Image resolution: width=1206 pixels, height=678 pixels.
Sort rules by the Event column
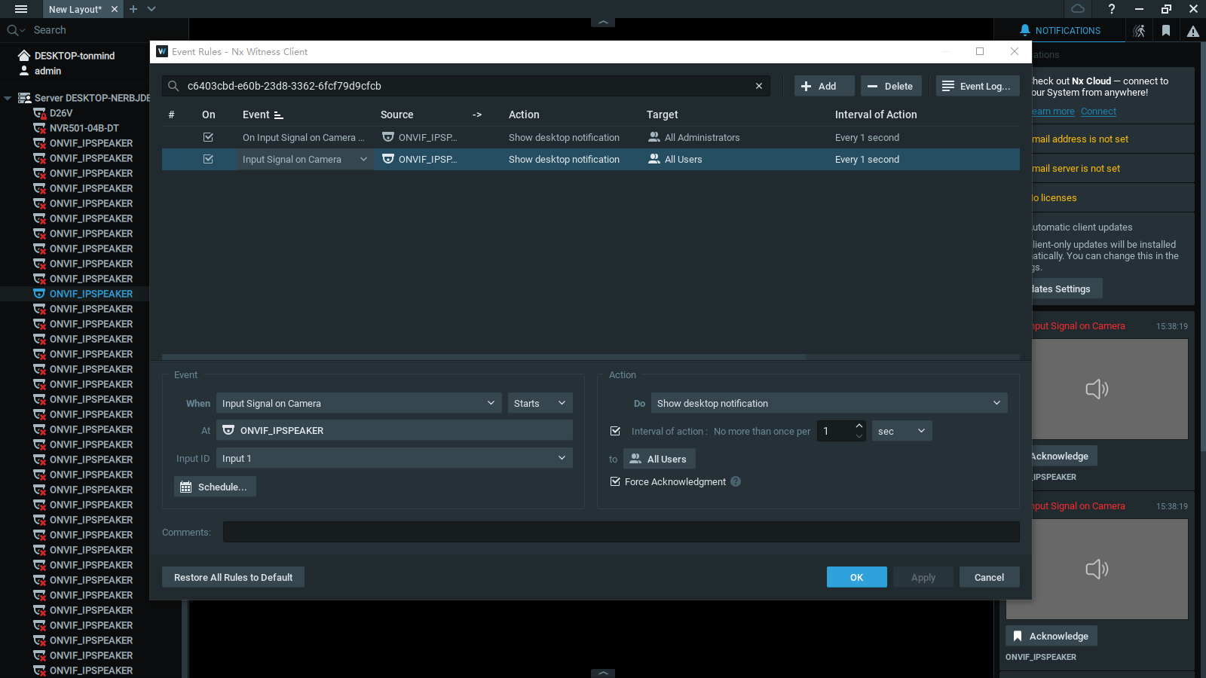click(263, 115)
